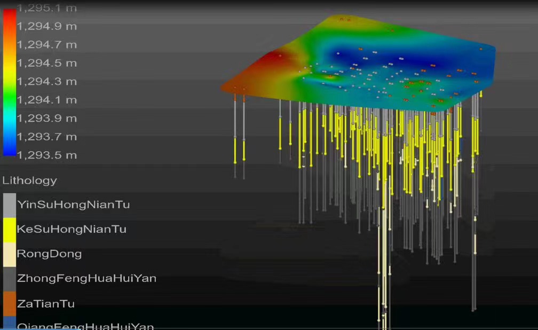Screen dimensions: 538x330
Task: Click the RongDong legend label
Action: point(50,254)
